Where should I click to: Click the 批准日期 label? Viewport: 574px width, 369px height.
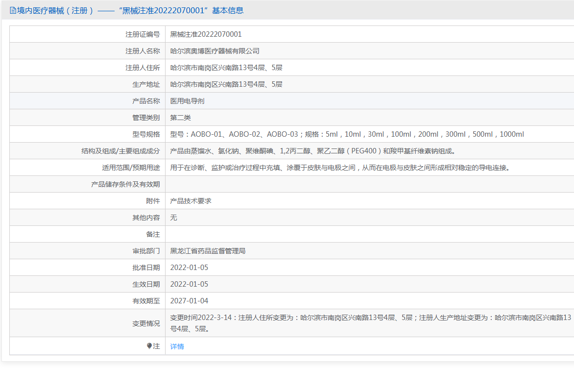click(146, 268)
